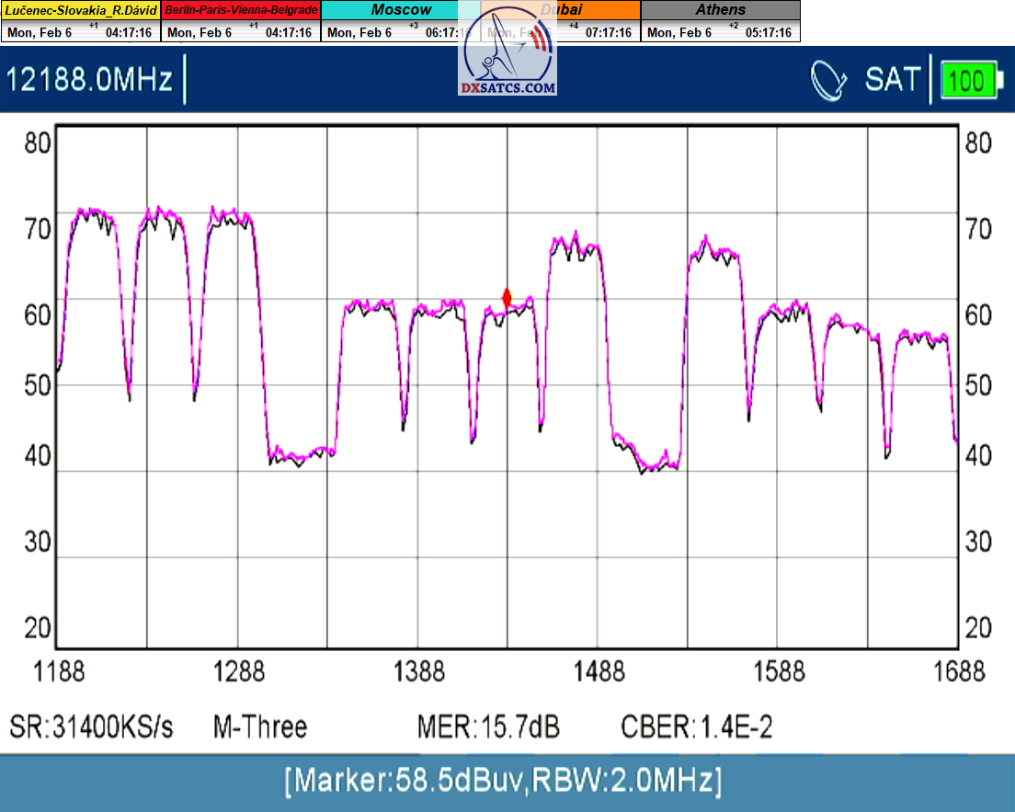The width and height of the screenshot is (1015, 812).
Task: Open the Moscow time zone tab
Action: coord(400,10)
